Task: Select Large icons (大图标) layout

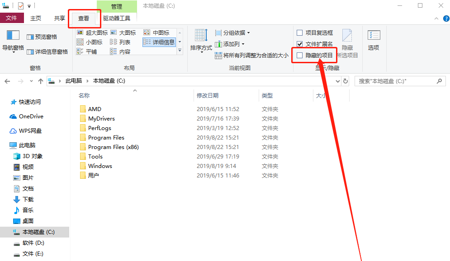Action: point(123,33)
